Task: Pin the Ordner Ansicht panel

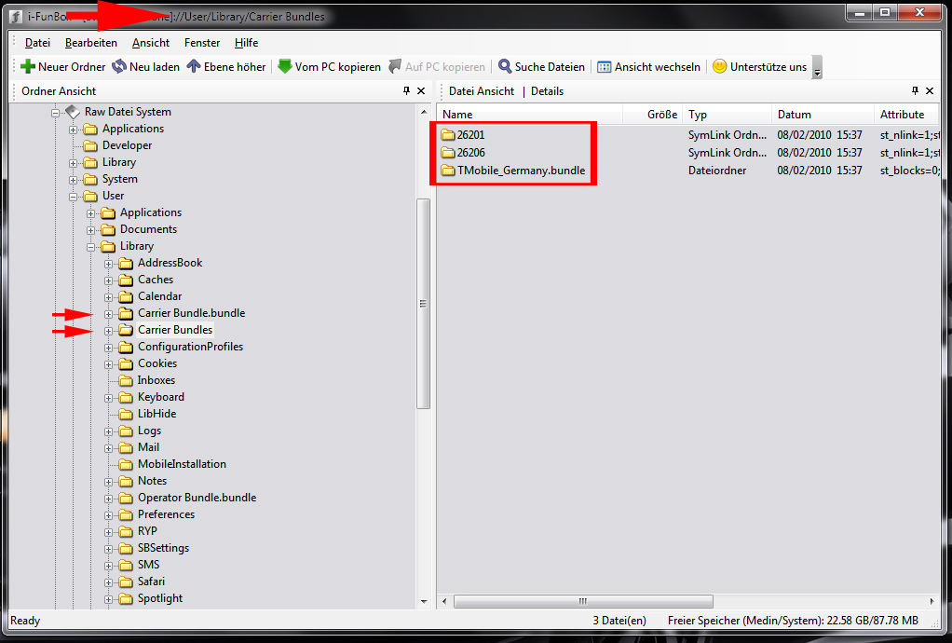Action: tap(406, 91)
